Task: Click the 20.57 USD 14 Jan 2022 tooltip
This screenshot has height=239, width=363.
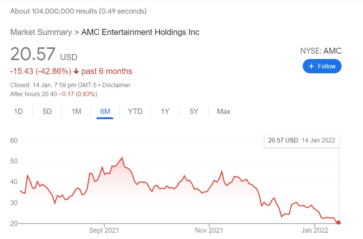Action: 302,141
